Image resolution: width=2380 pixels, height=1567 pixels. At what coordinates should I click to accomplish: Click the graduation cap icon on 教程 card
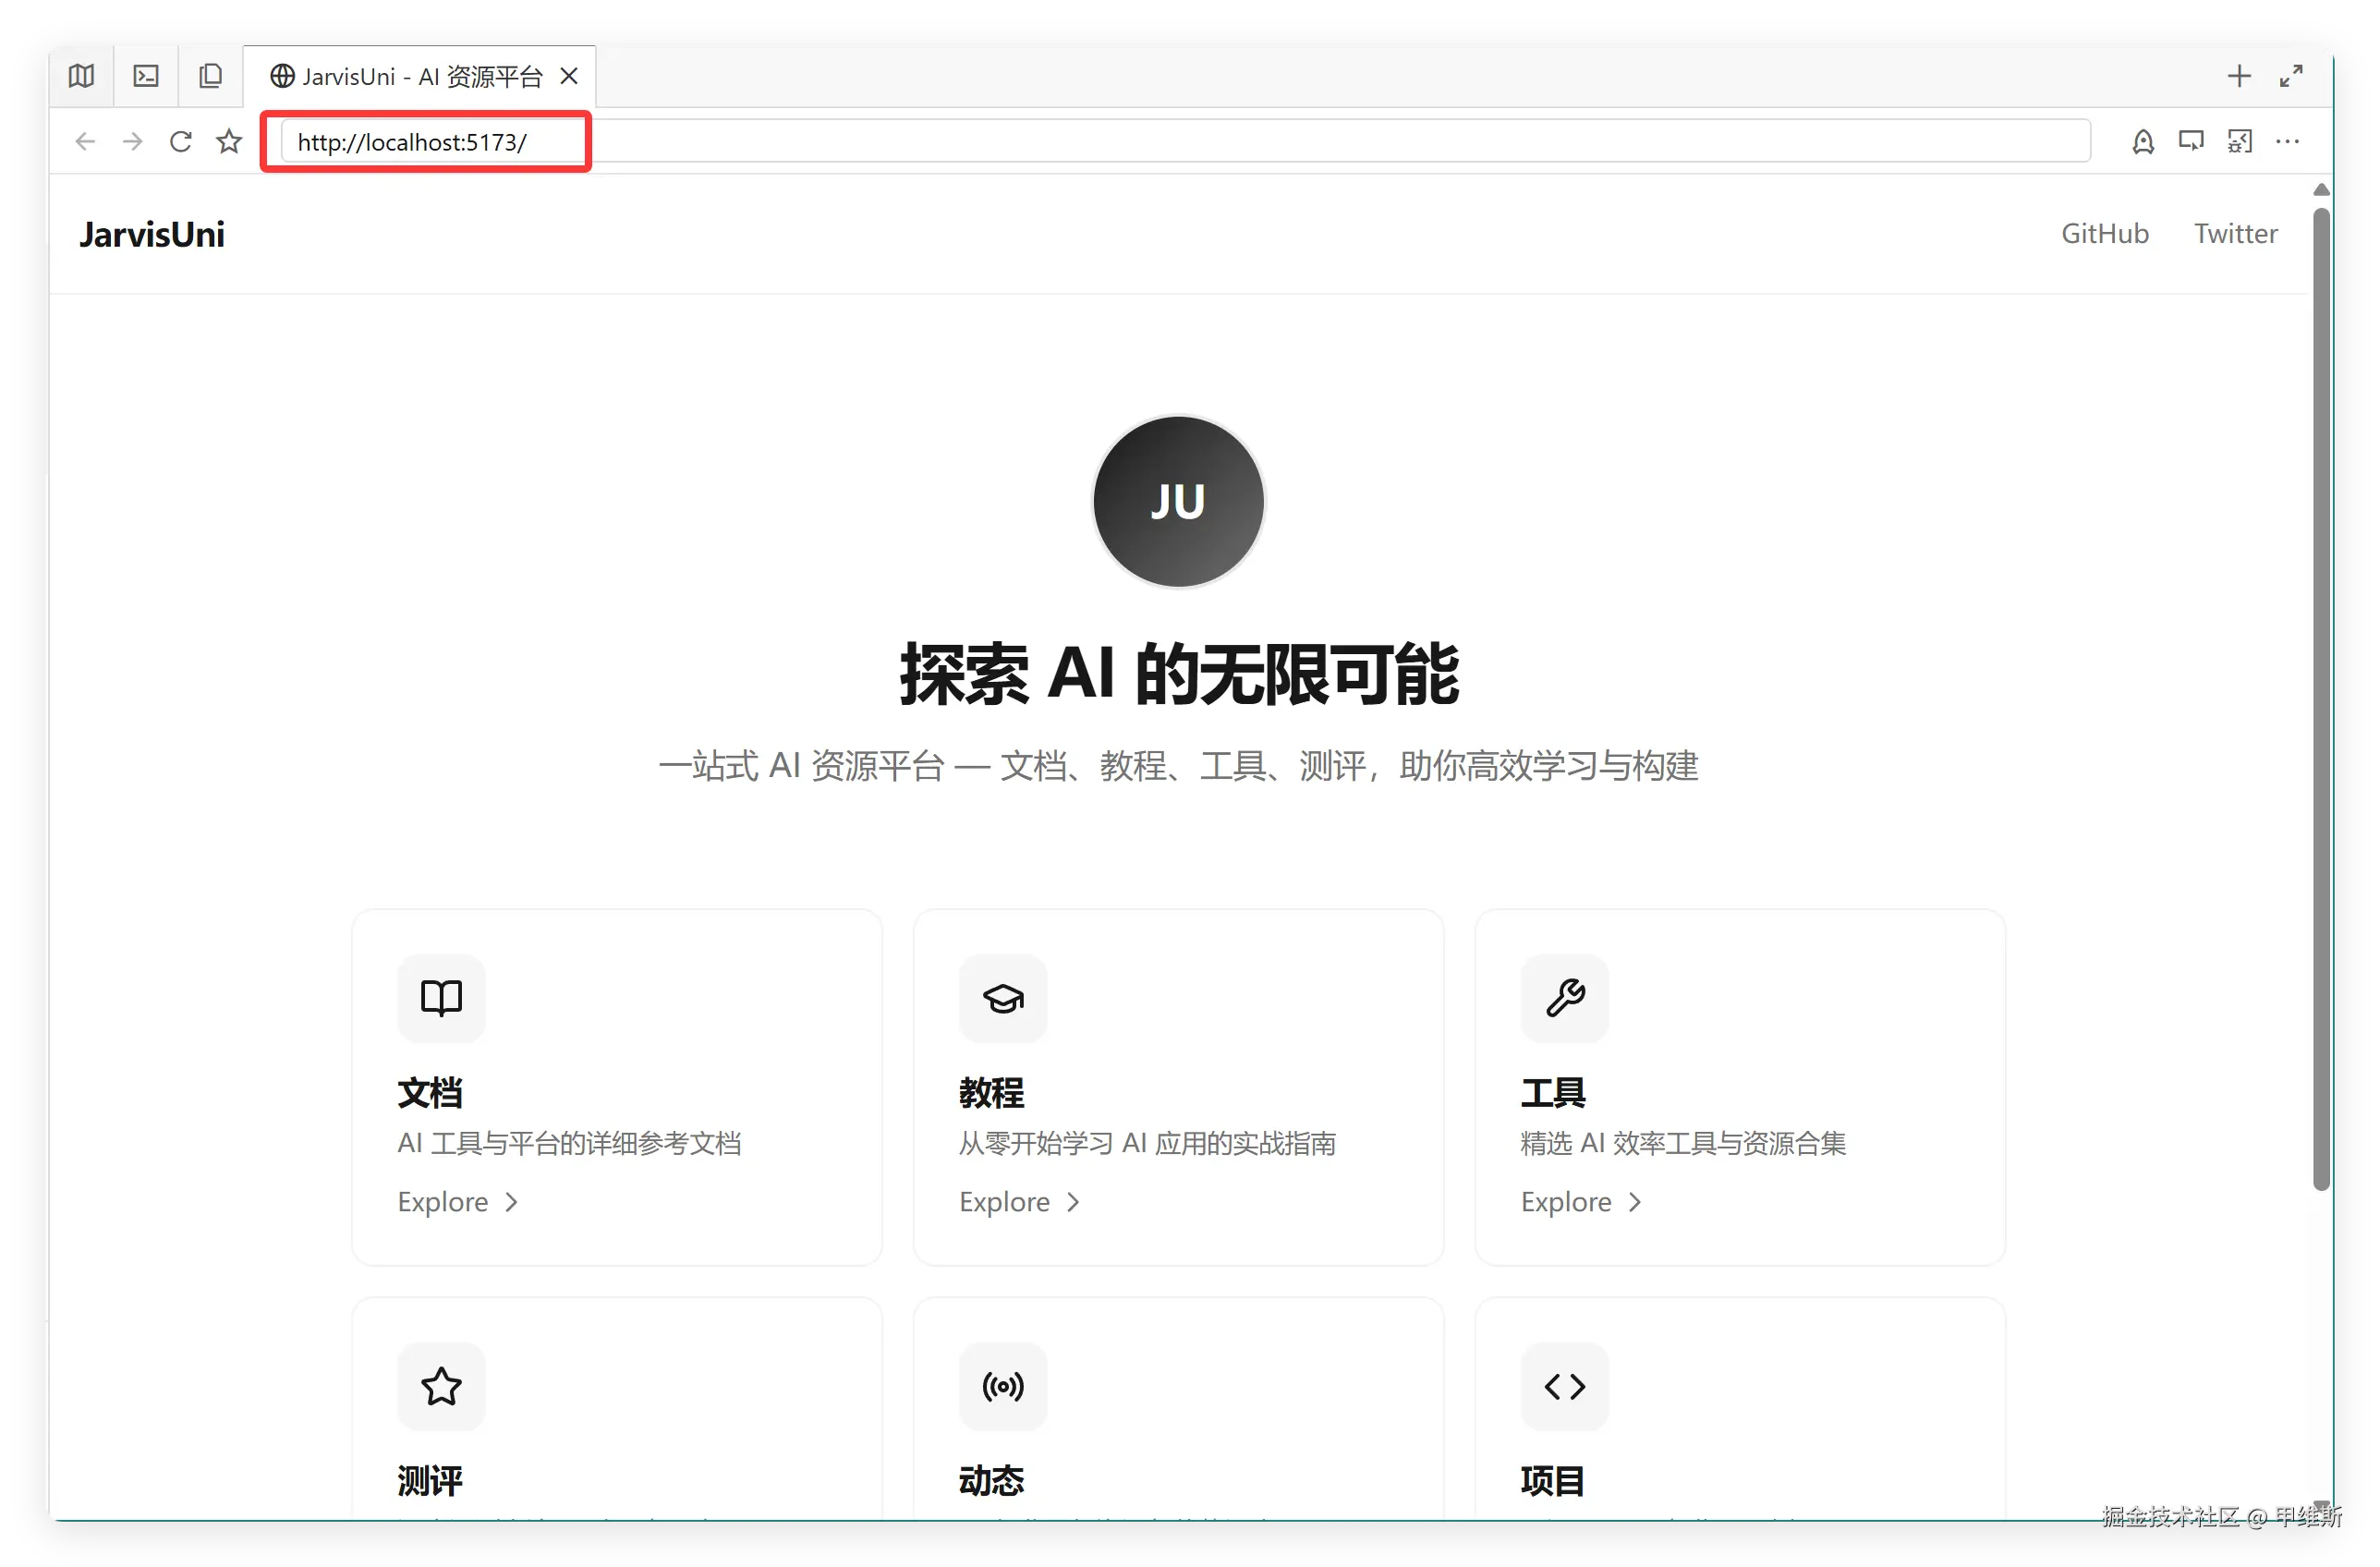pyautogui.click(x=1003, y=998)
